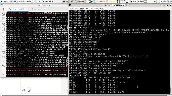The width and height of the screenshot is (172, 96).
Task: Switch to Terminal zz@debian taskbar button
Action: (75, 1)
